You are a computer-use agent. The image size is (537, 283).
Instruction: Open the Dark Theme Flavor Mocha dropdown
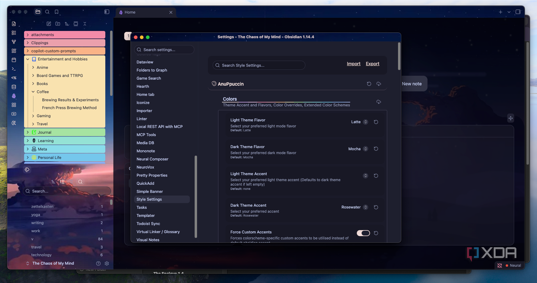click(358, 149)
